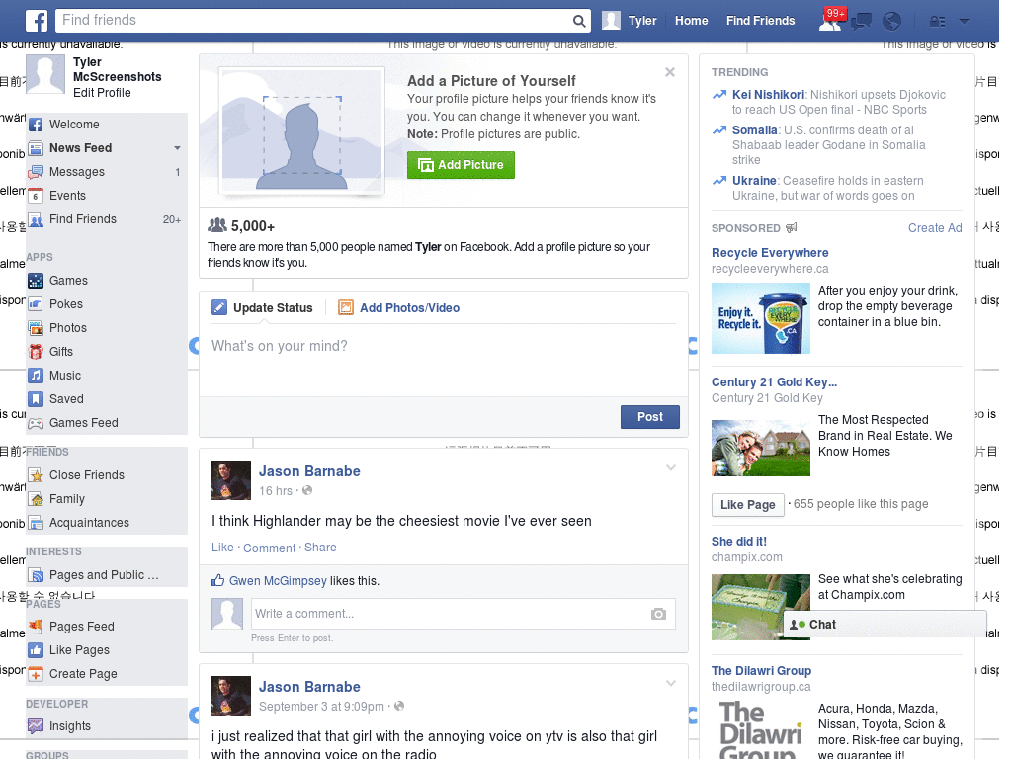The width and height of the screenshot is (1012, 759).
Task: Click Comment on the Highlander post
Action: point(269,548)
